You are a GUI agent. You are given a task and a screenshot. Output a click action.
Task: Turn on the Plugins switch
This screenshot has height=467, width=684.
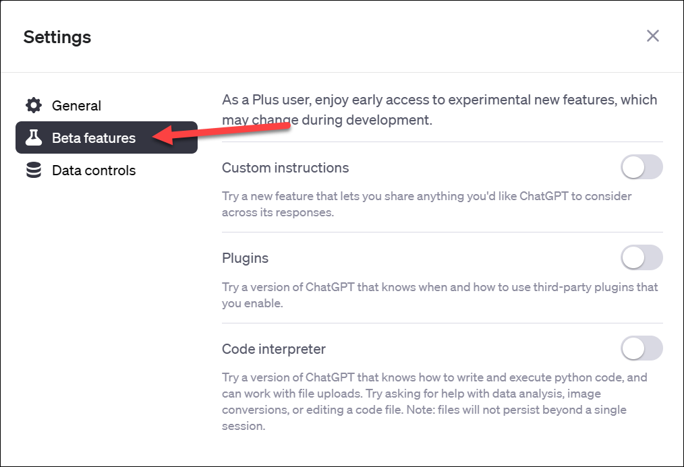pos(642,257)
